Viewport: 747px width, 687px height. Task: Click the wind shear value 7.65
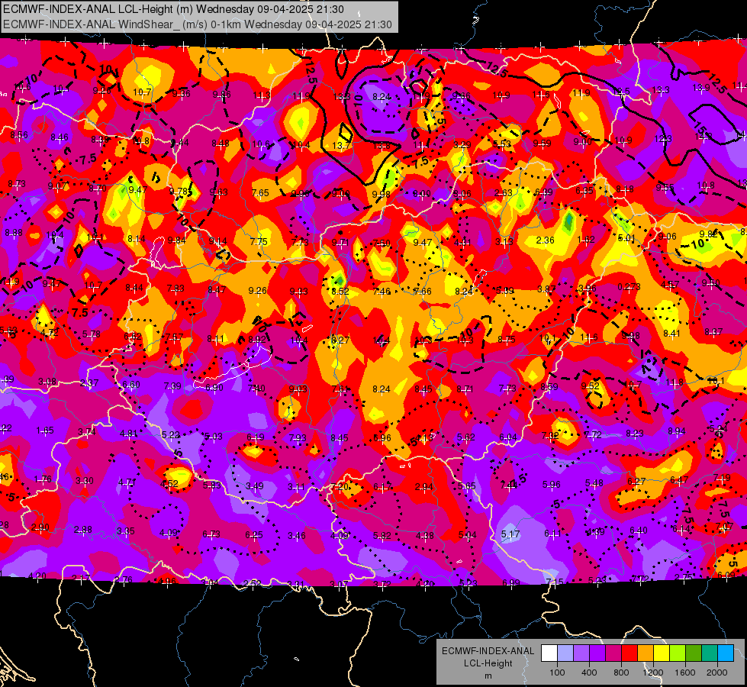coord(260,192)
